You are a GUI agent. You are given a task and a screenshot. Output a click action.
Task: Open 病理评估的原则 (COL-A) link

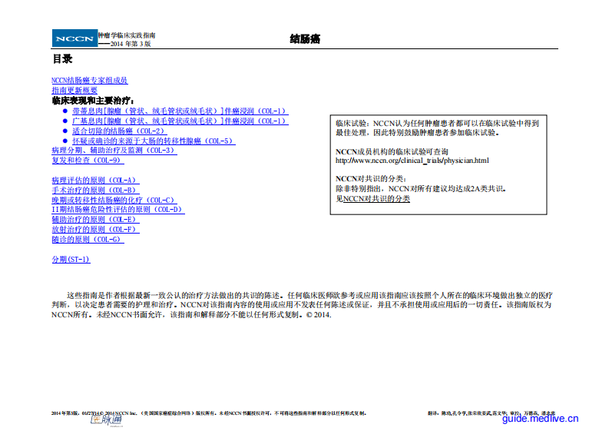pos(95,181)
